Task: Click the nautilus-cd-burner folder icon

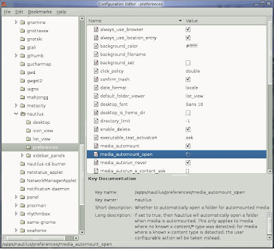Action: [22, 164]
